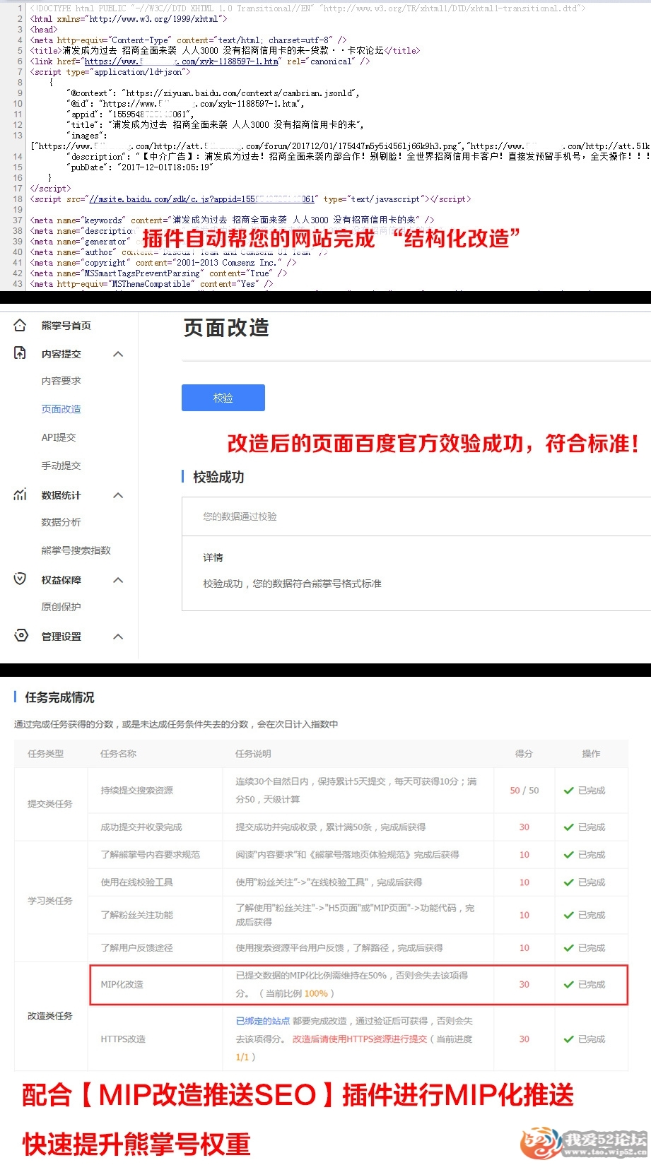Collapse the 内容提交 sidebar section

(x=118, y=354)
